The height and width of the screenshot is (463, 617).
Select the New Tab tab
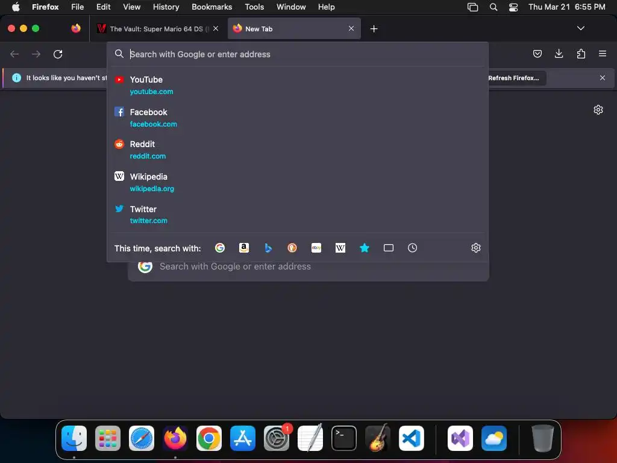pyautogui.click(x=294, y=28)
